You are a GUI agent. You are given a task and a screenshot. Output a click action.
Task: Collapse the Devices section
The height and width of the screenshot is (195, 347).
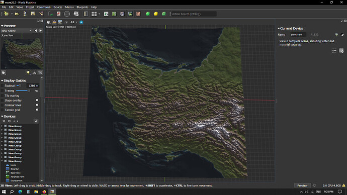(x=2, y=116)
